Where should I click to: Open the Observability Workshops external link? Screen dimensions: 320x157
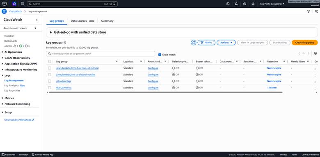(x=19, y=120)
